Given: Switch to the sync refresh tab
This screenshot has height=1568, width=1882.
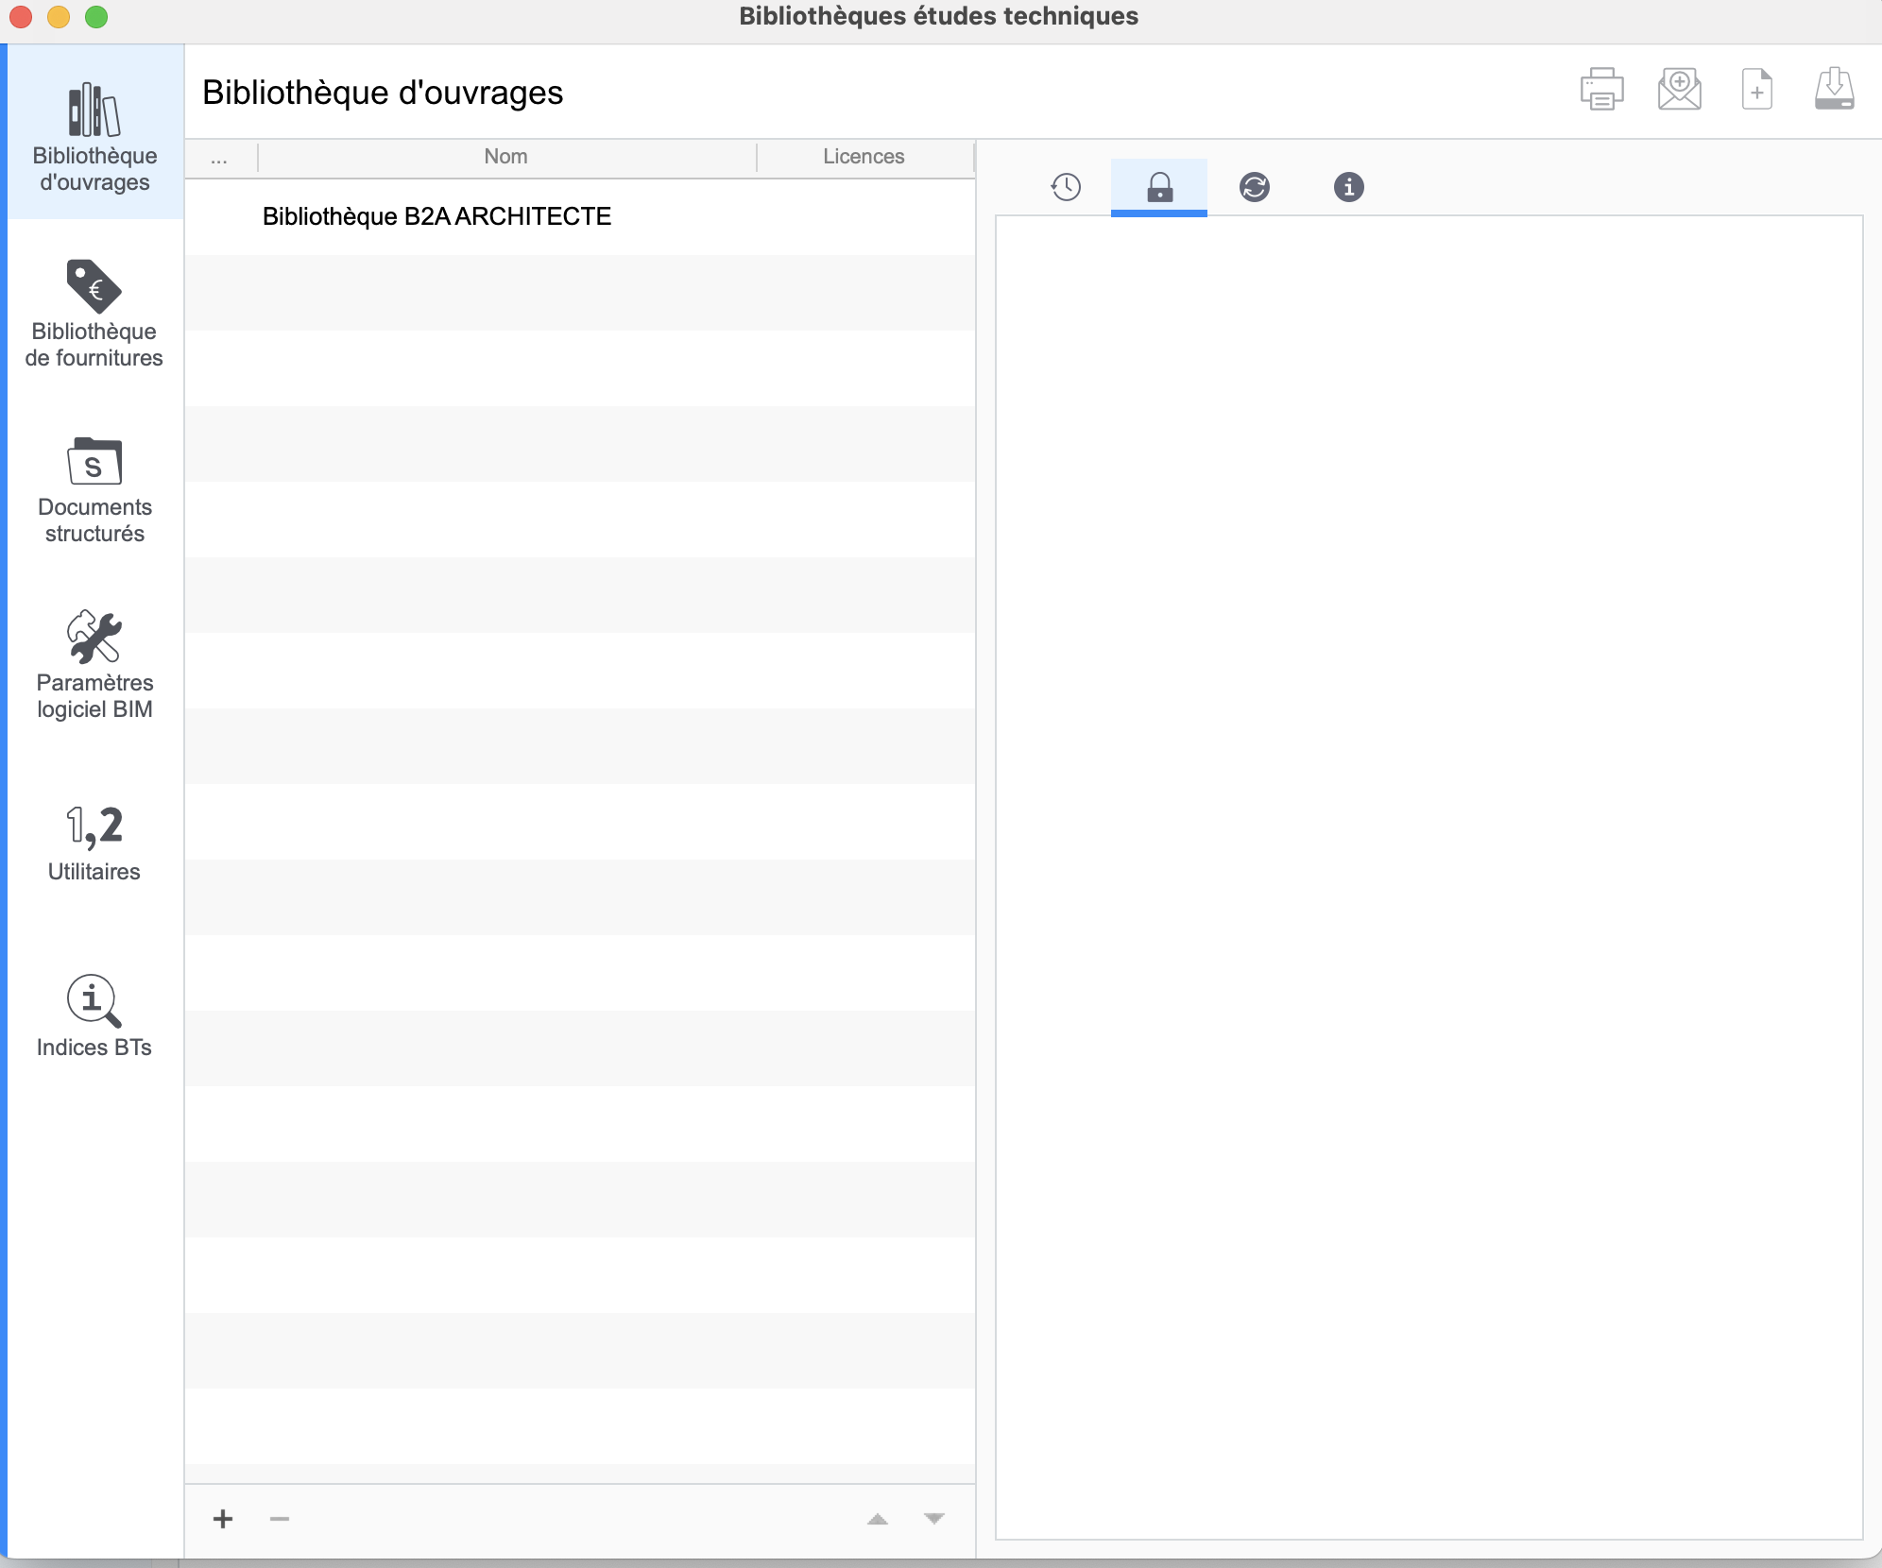Looking at the screenshot, I should click(x=1254, y=187).
